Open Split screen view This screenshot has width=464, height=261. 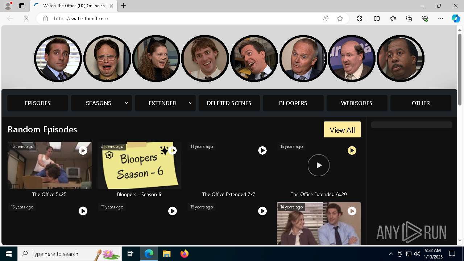click(x=377, y=18)
